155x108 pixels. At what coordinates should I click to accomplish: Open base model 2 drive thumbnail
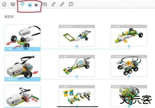23,68
